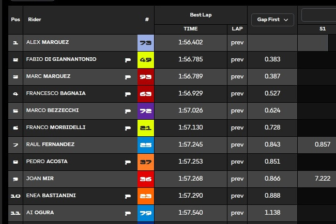Click the Rider column header
336x224 pixels.
pyautogui.click(x=35, y=20)
